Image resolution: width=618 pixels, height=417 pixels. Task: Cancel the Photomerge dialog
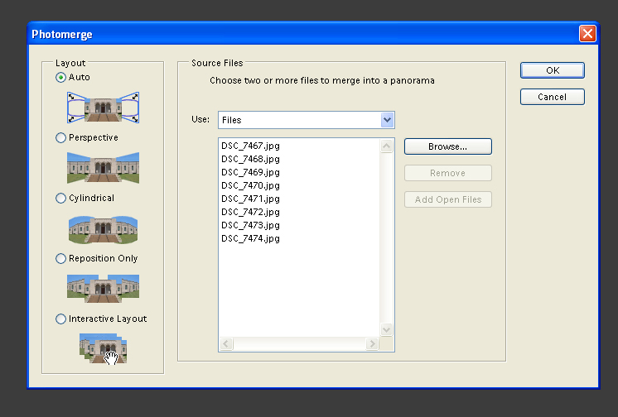coord(552,97)
